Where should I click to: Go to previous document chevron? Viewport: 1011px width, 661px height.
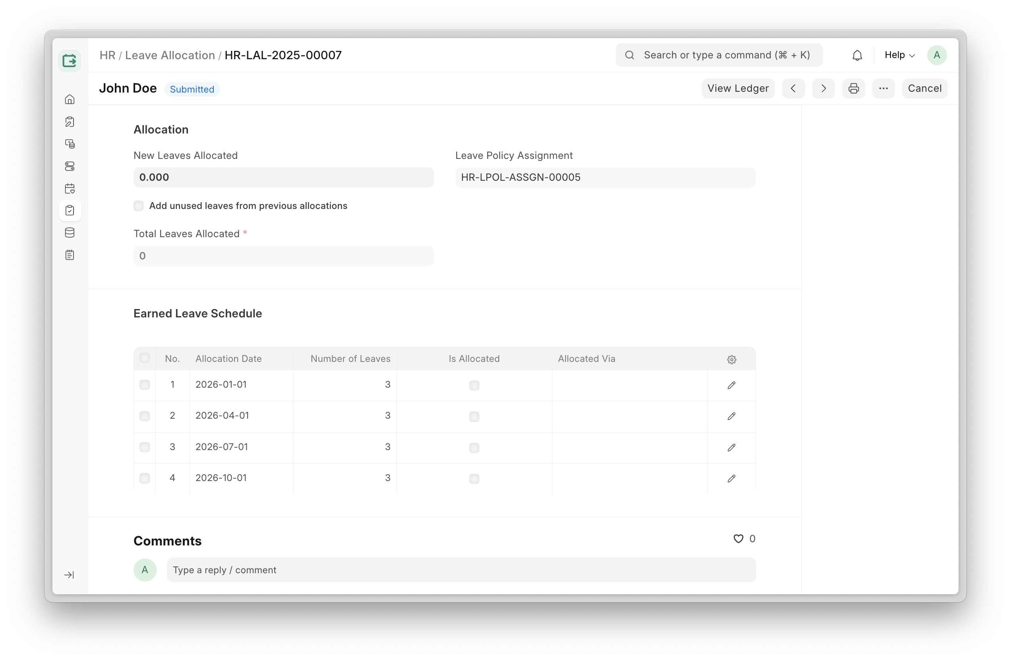pos(793,88)
